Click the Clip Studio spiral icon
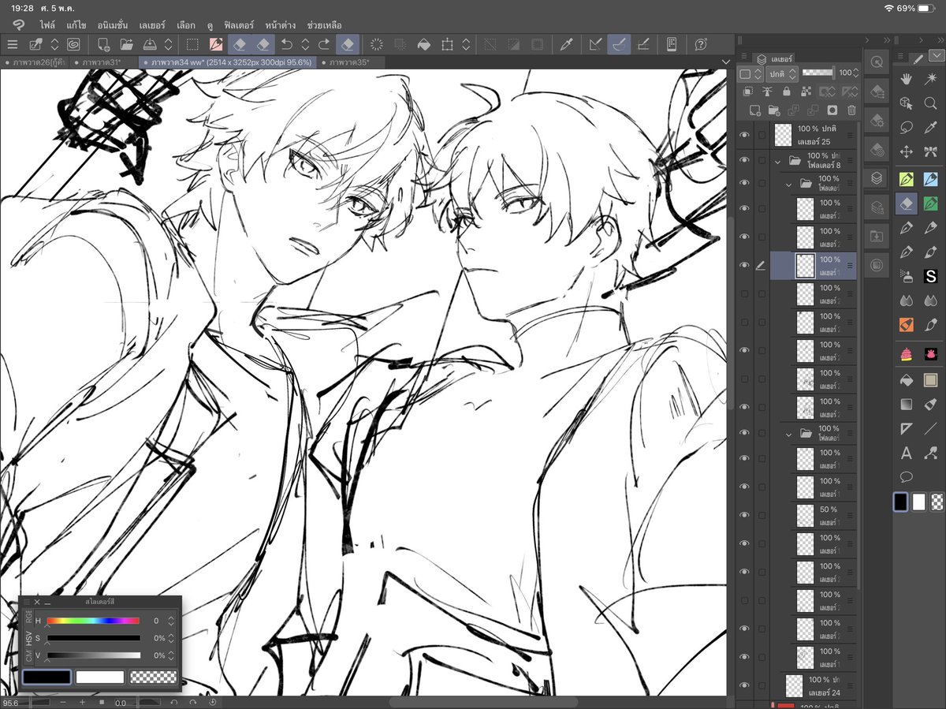The height and width of the screenshot is (709, 946). pos(74,44)
